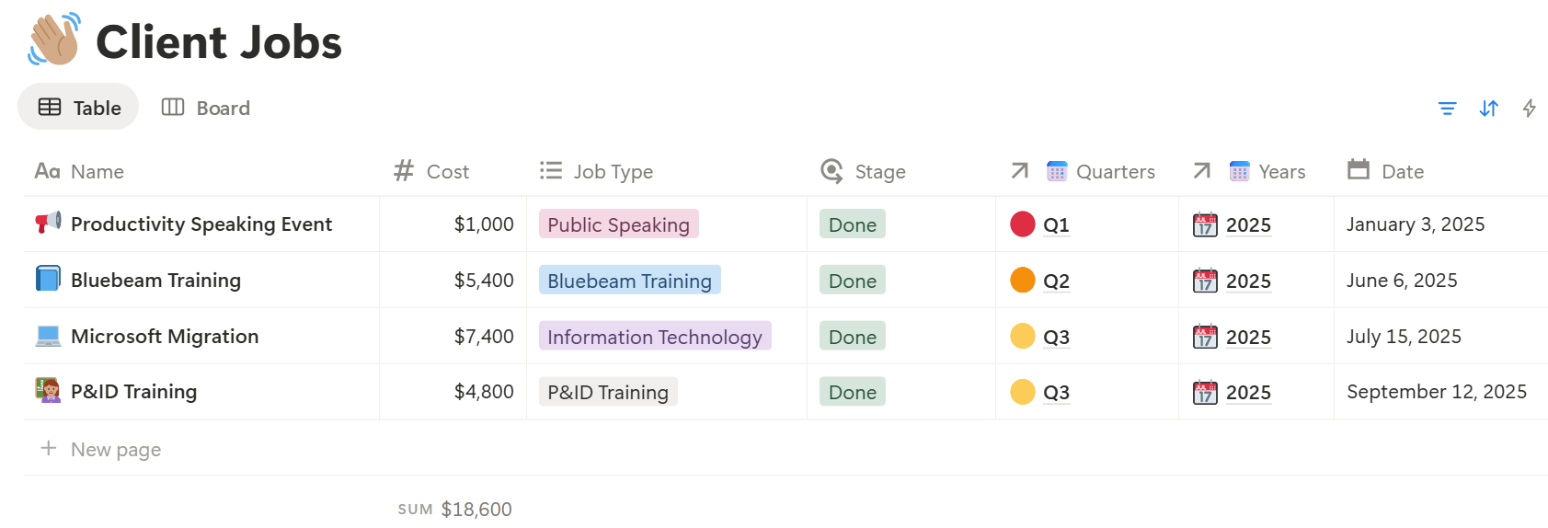
Task: Open the automations lightning bolt icon
Action: pos(1529,109)
